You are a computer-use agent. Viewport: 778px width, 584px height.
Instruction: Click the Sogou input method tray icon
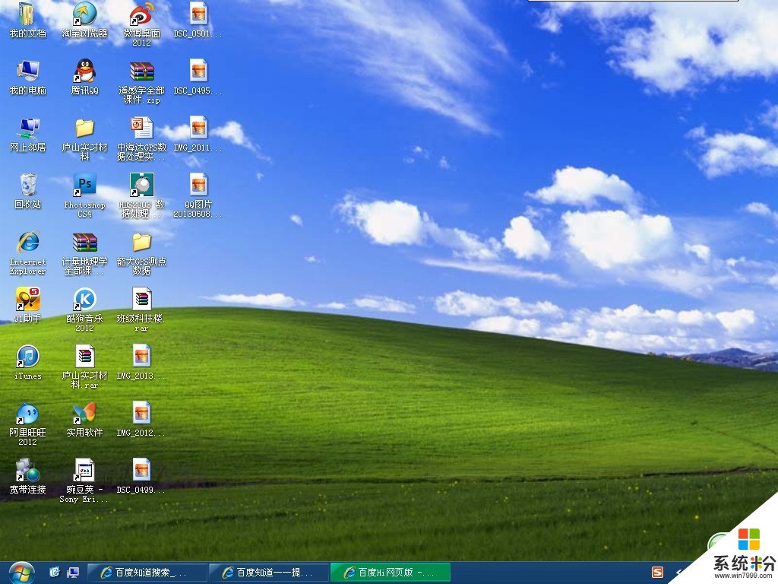[x=657, y=572]
